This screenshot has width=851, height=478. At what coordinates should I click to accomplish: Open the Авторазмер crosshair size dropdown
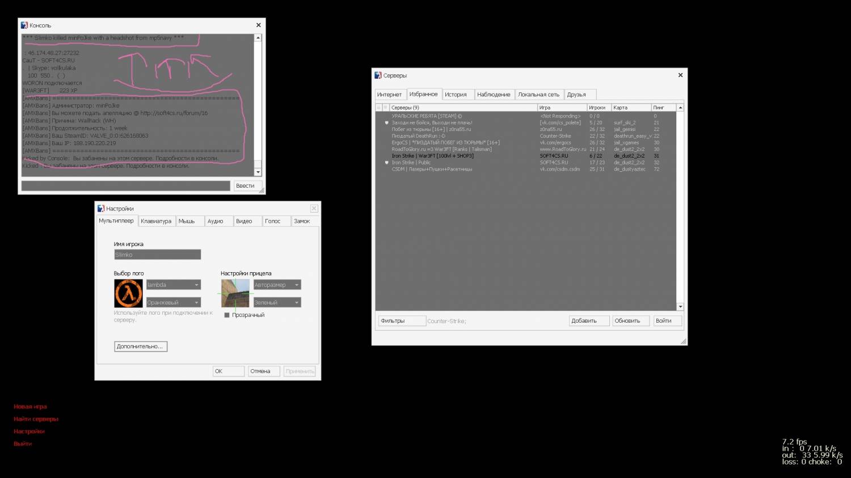277,285
